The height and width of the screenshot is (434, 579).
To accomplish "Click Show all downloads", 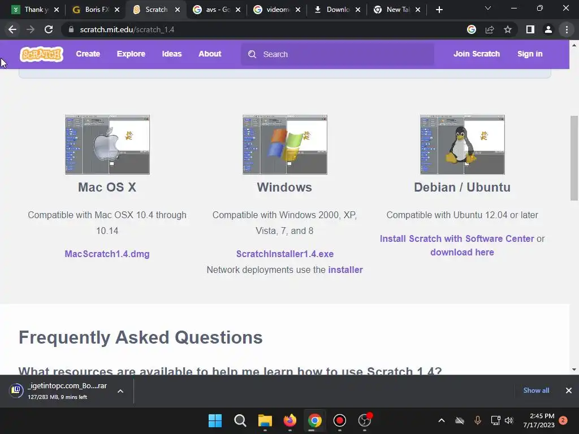I will coord(536,390).
